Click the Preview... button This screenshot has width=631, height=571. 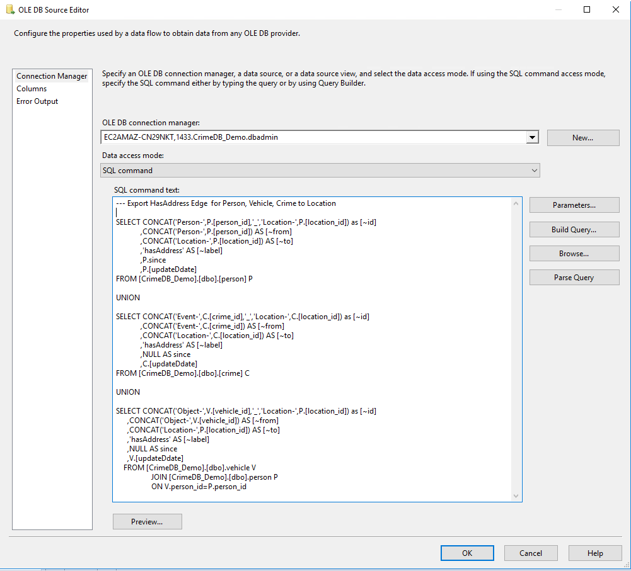point(147,522)
